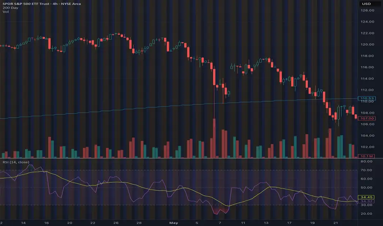
Task: Click the 10.1M volume tag
Action: (367, 156)
